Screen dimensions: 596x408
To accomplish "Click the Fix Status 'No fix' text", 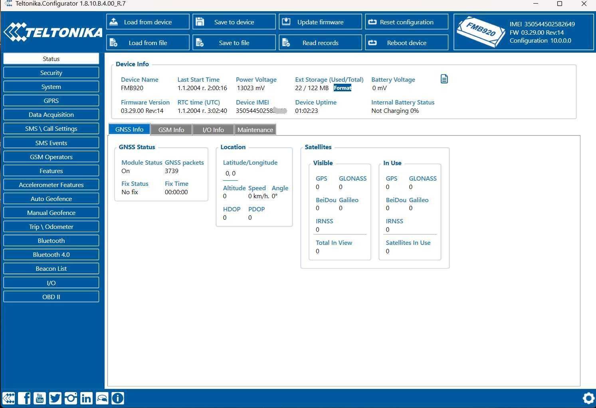I will click(130, 192).
